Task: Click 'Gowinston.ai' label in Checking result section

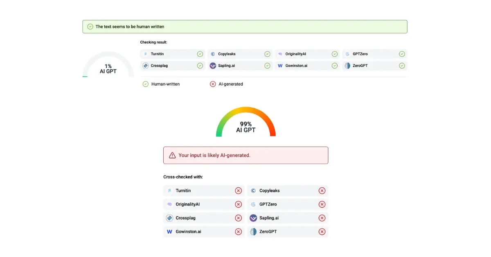Action: click(x=296, y=65)
